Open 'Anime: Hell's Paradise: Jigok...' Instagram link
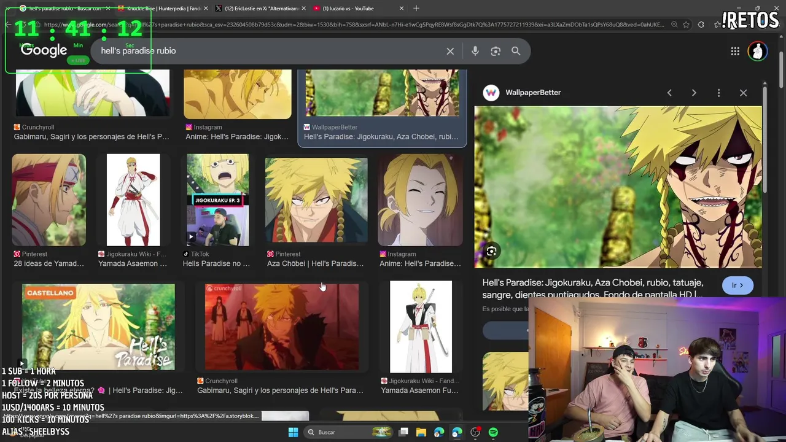 (x=237, y=137)
